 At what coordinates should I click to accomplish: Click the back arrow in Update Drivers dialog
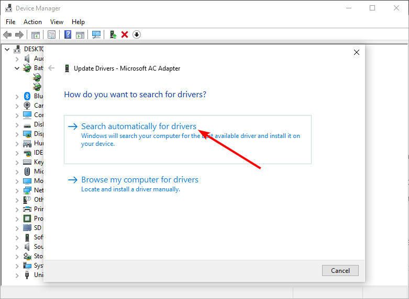click(x=51, y=68)
